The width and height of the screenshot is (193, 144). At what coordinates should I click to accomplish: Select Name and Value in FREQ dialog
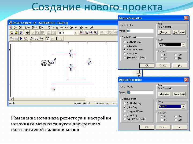(125, 50)
